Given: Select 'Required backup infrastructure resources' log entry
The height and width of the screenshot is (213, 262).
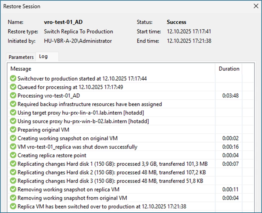Looking at the screenshot, I should pos(90,104).
